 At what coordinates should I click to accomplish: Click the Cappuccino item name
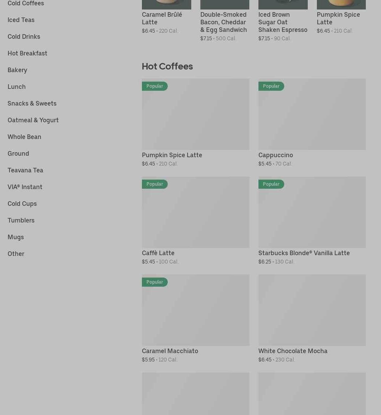point(276,155)
